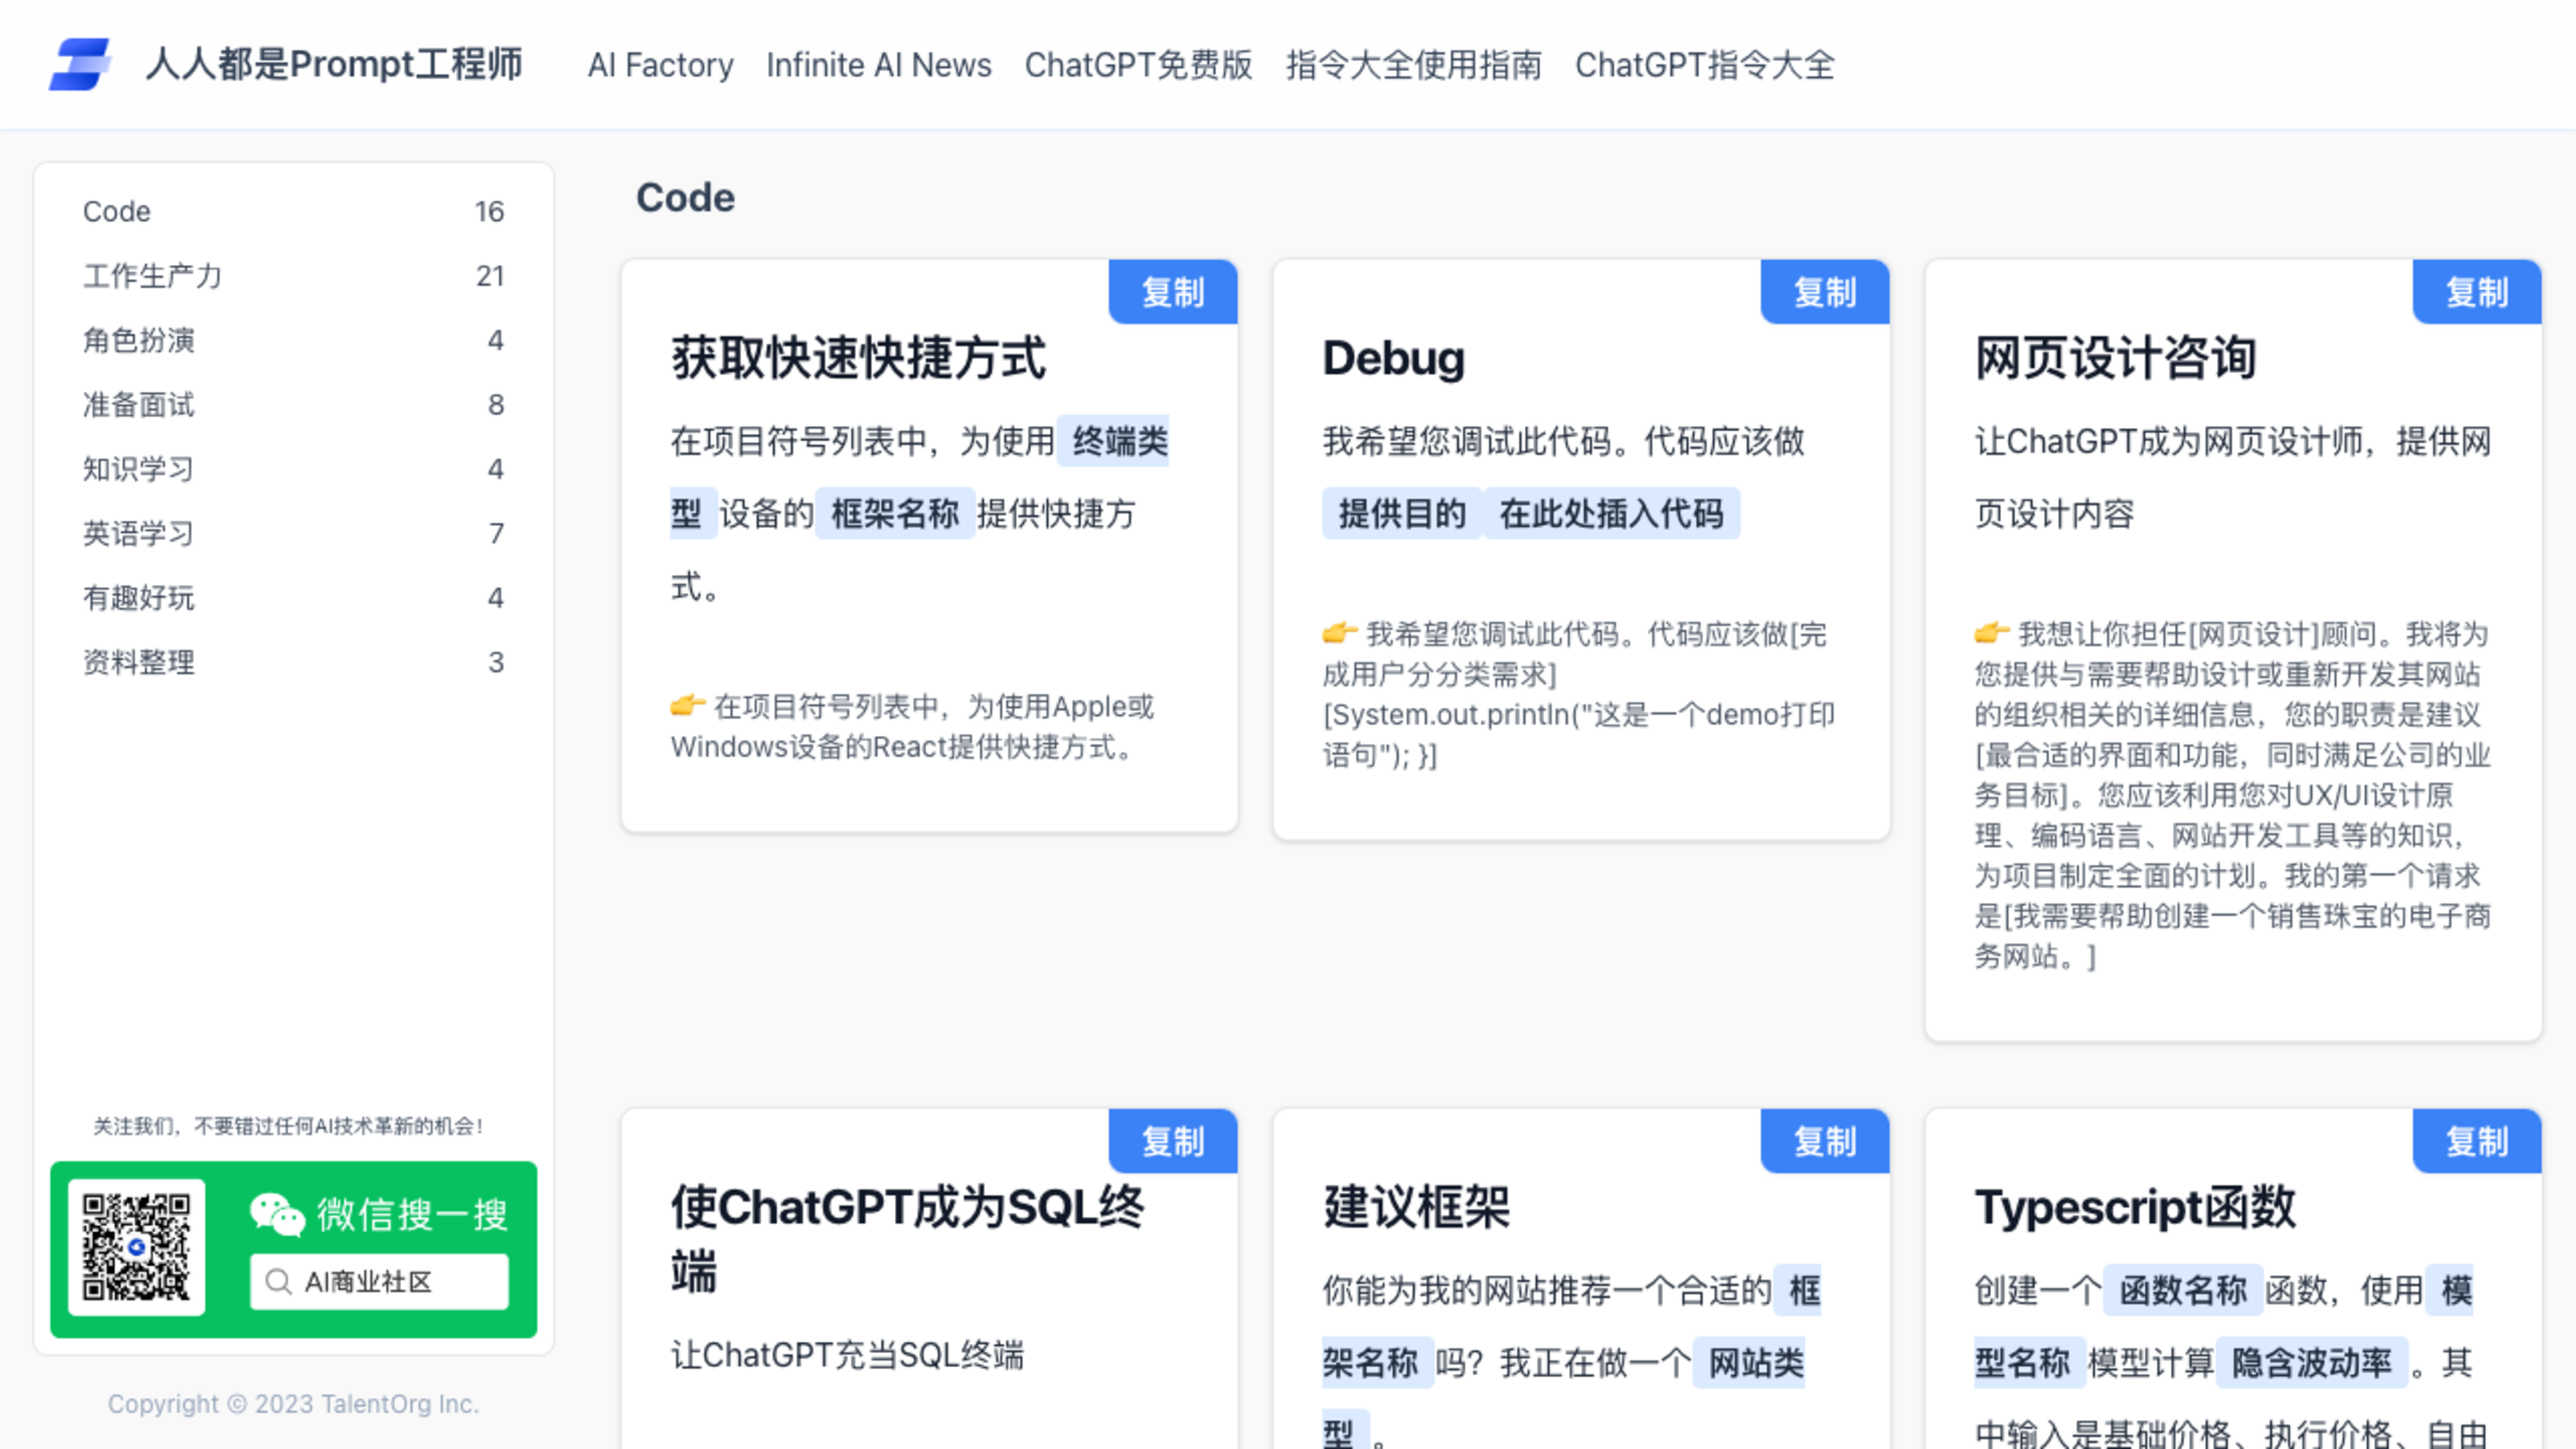Click the count 21 beside 工作生产力

click(x=490, y=276)
